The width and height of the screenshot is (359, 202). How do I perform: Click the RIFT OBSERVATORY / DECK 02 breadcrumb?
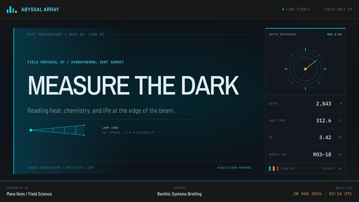(x=56, y=35)
